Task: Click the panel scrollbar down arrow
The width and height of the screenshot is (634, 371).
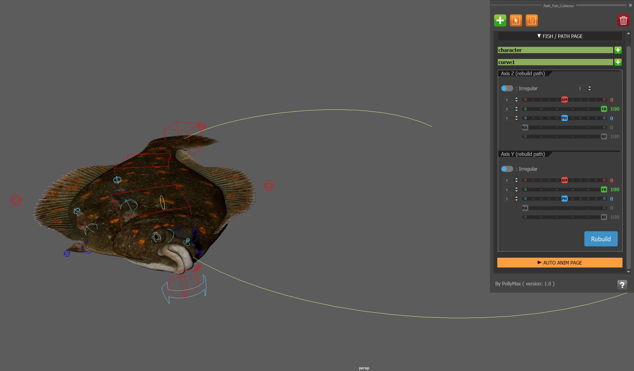Action: click(x=628, y=272)
